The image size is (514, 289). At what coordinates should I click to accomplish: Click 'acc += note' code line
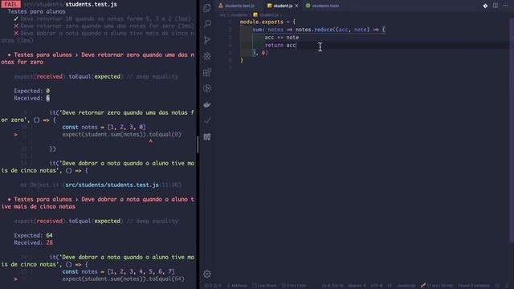tap(282, 38)
